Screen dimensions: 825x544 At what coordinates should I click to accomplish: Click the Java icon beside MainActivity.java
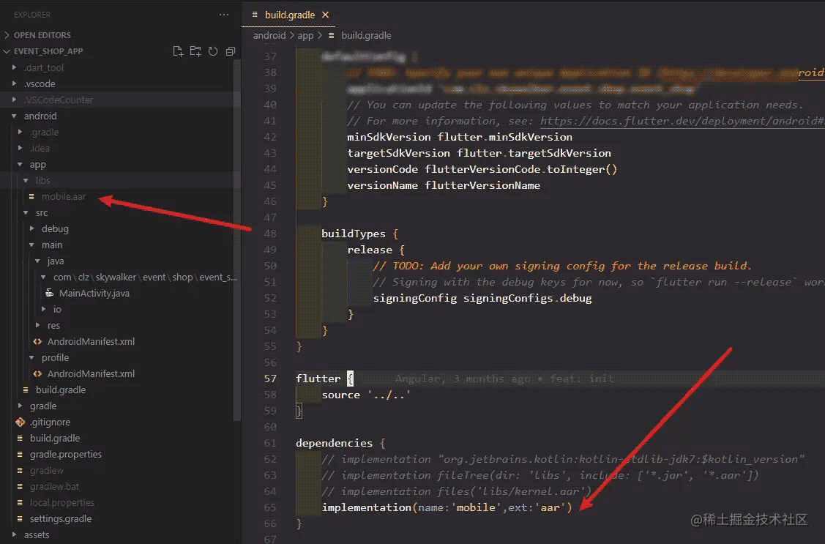pyautogui.click(x=49, y=293)
